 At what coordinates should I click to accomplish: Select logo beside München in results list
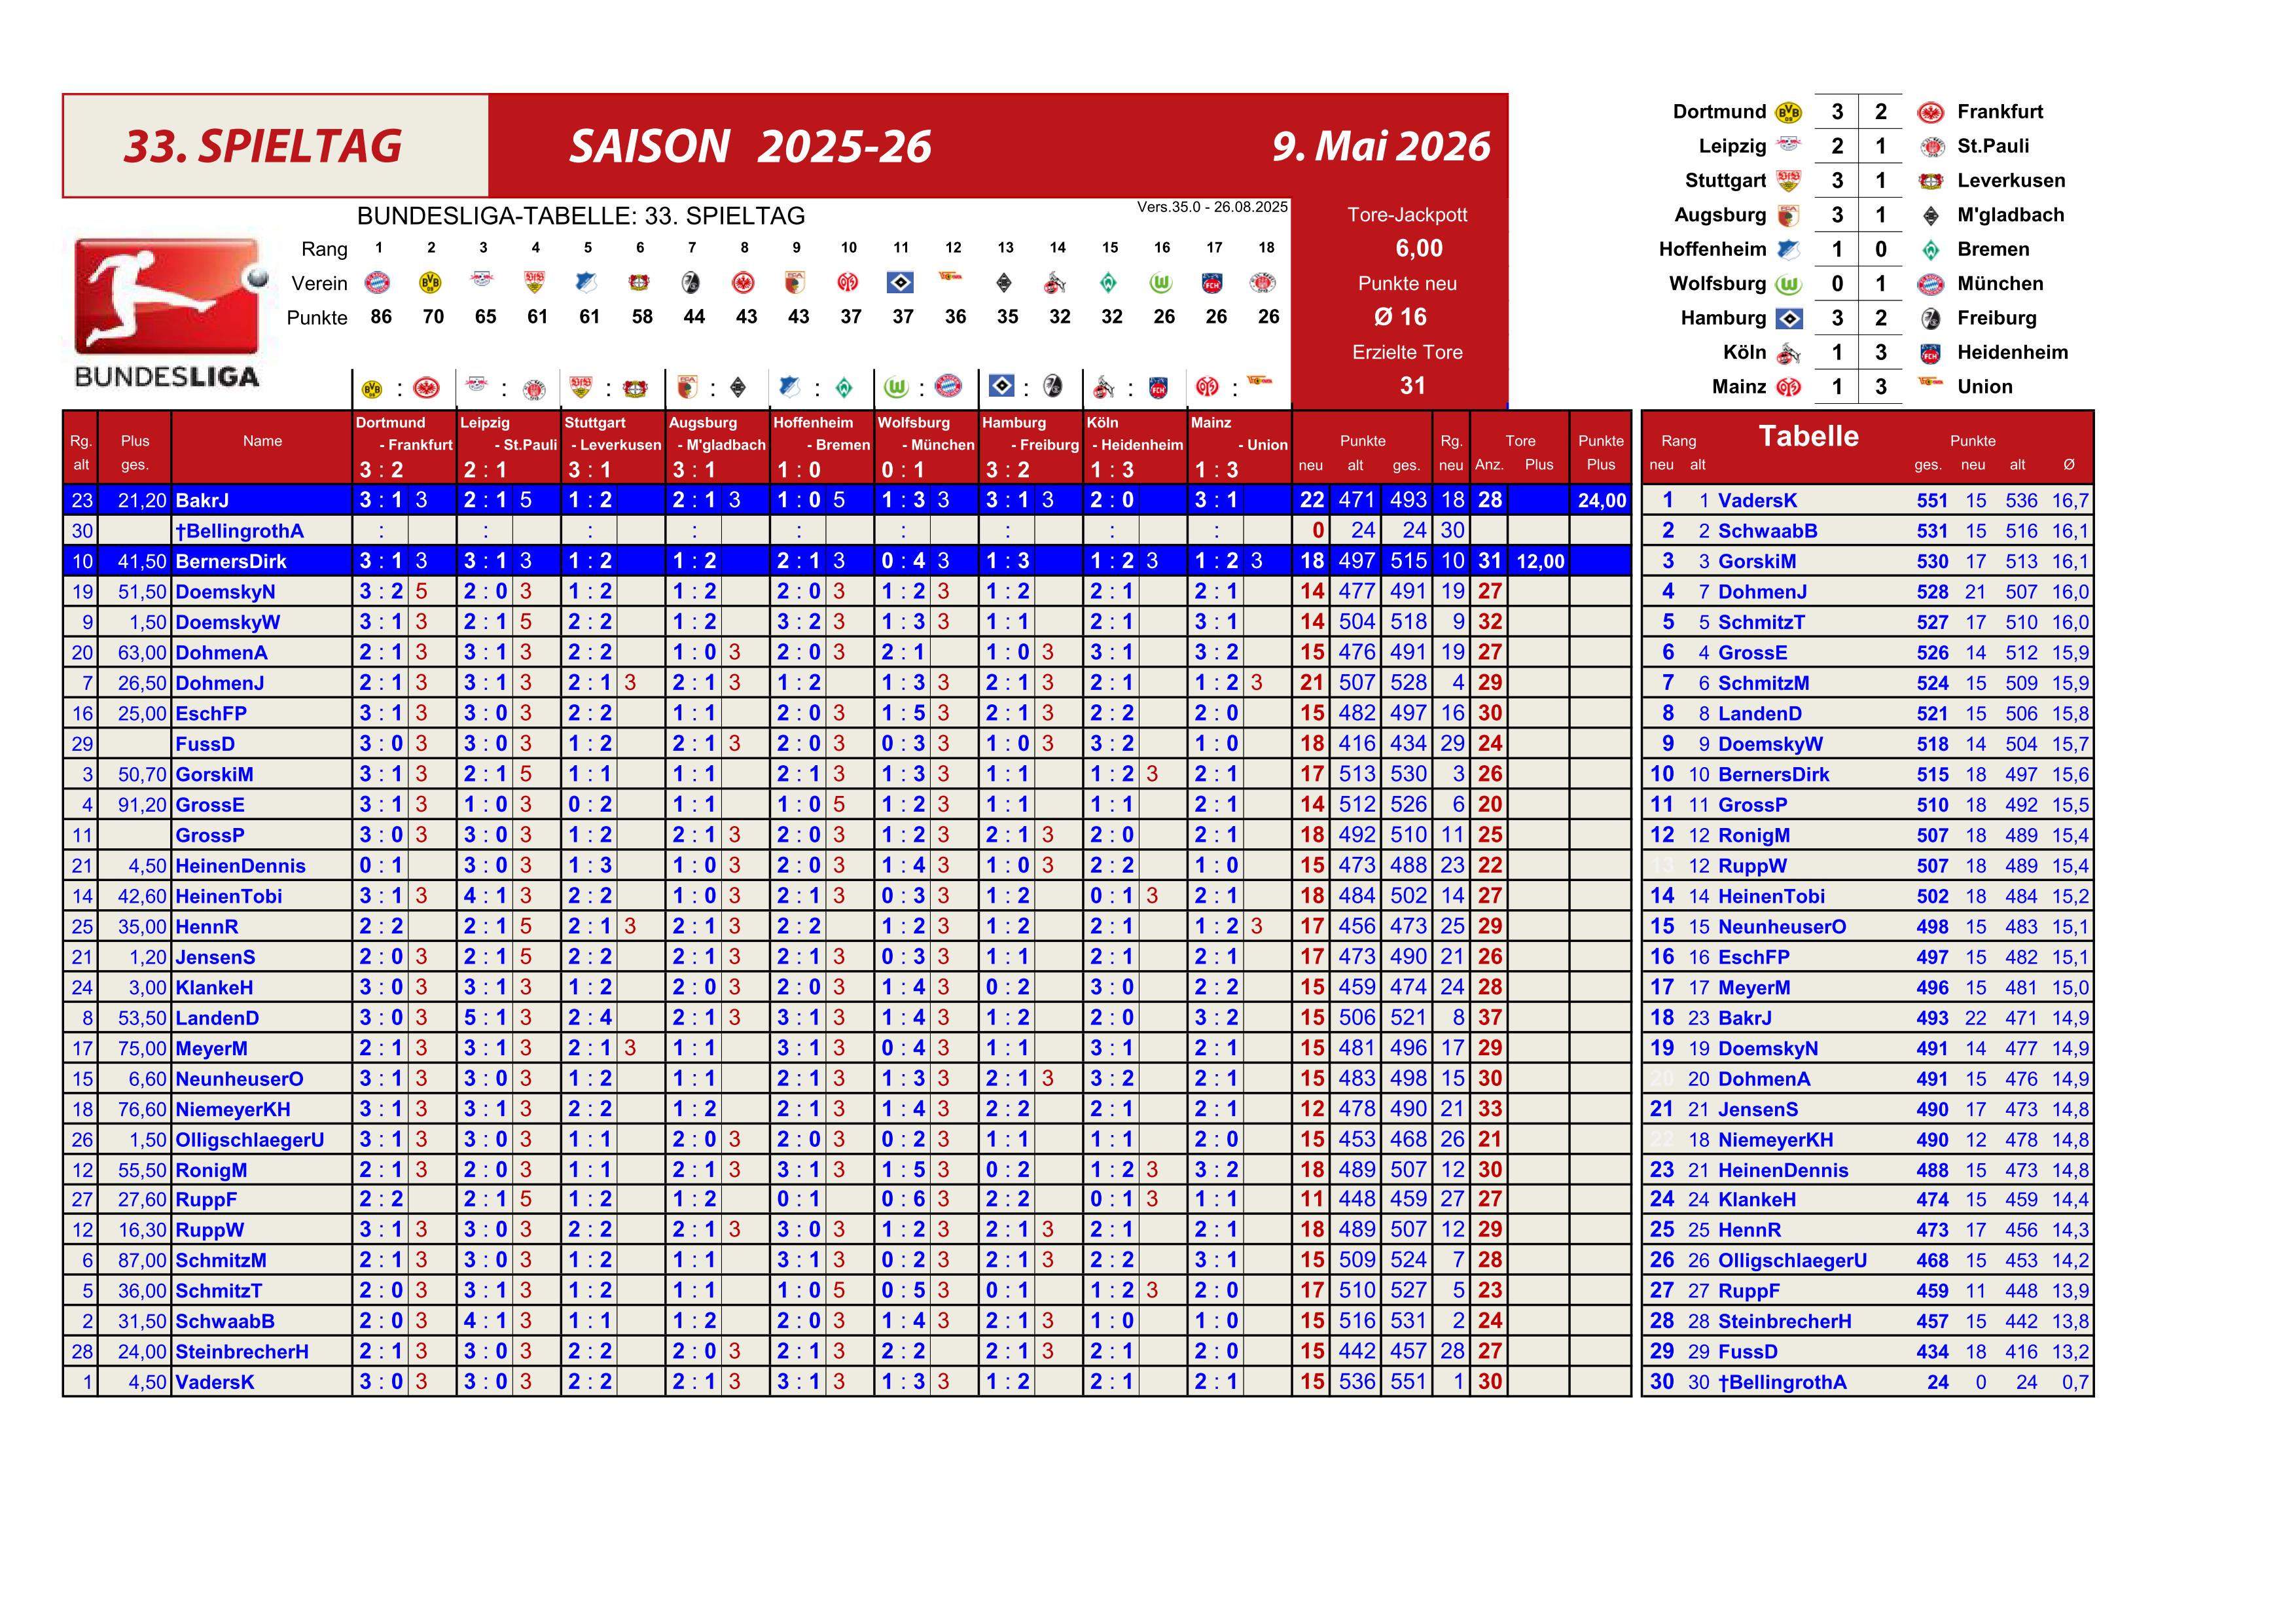[1931, 284]
